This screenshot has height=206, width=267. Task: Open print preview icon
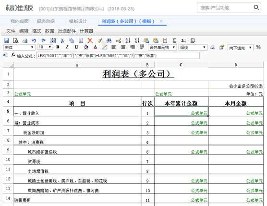pos(16,40)
